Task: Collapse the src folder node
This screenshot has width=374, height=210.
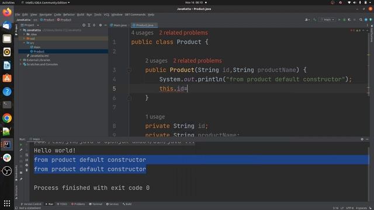Action: coord(24,43)
